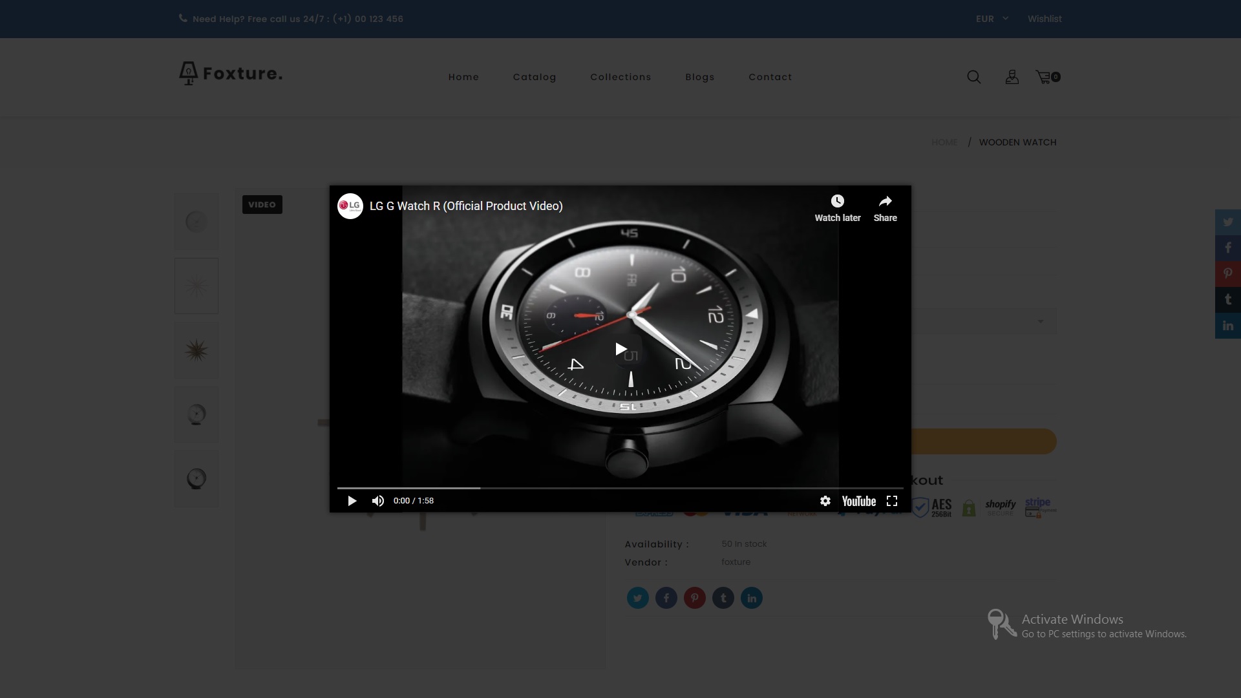Image resolution: width=1241 pixels, height=698 pixels.
Task: Open the Collections menu item
Action: [x=620, y=77]
